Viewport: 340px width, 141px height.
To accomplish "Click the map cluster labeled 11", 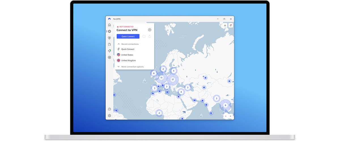I will click(x=161, y=78).
